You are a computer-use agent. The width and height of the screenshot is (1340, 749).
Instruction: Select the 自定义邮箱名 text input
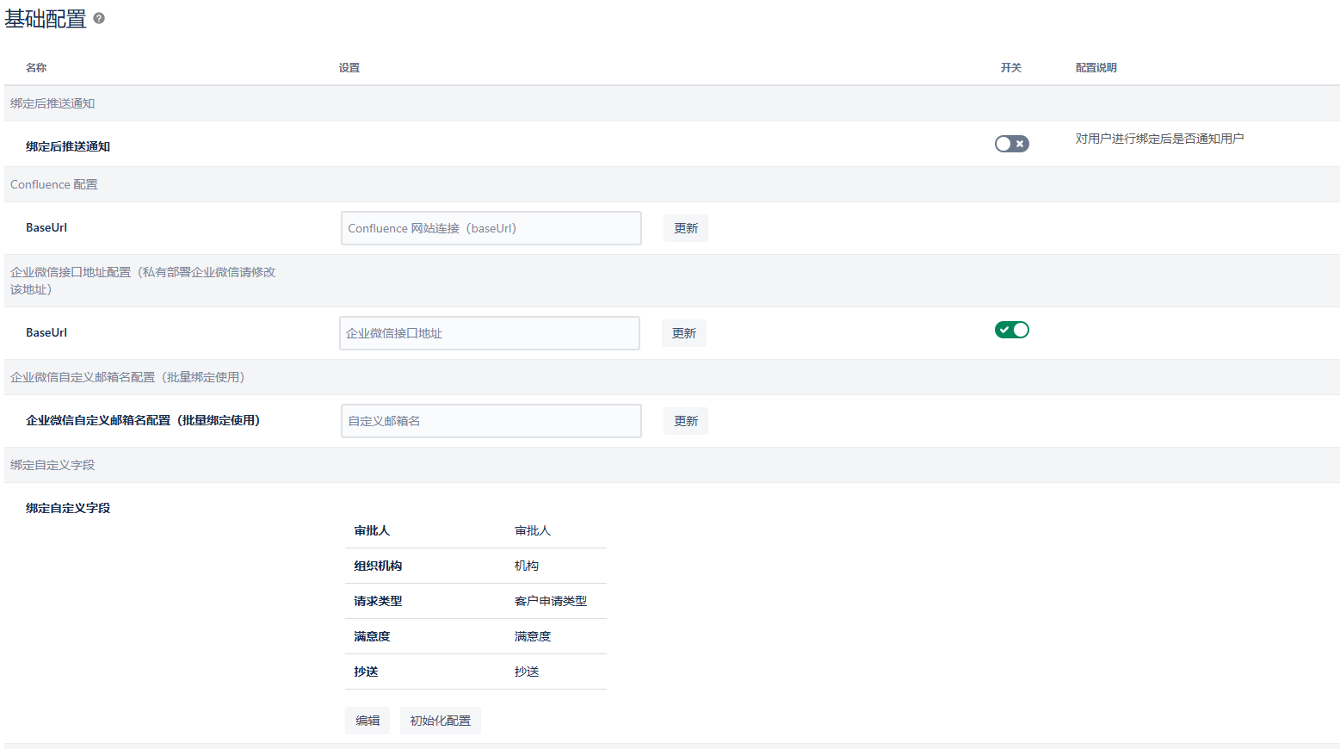pos(491,421)
